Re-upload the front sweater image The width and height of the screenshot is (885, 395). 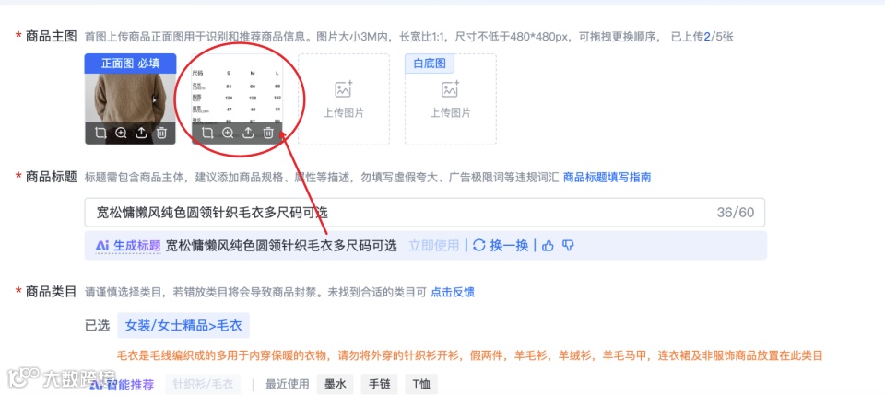pos(141,134)
